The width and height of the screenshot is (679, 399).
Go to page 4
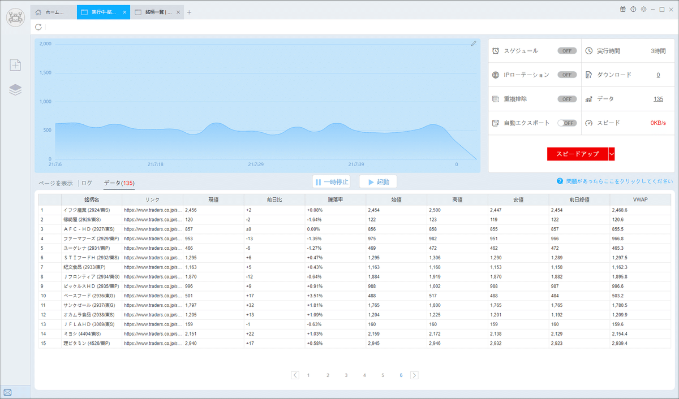point(364,375)
